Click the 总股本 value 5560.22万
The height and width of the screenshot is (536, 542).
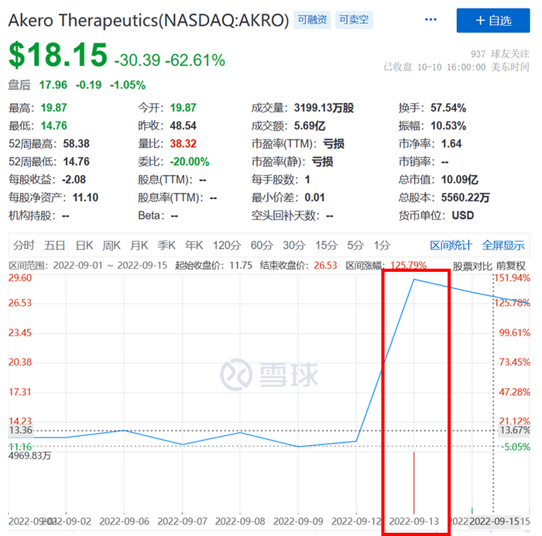point(465,198)
